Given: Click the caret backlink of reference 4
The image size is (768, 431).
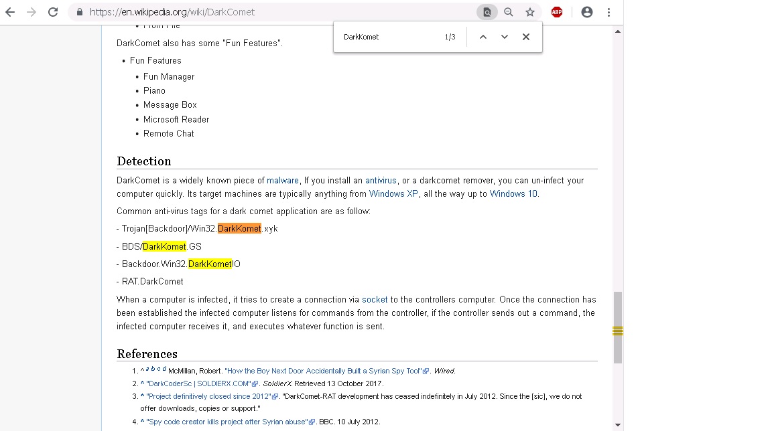Looking at the screenshot, I should click(x=143, y=421).
